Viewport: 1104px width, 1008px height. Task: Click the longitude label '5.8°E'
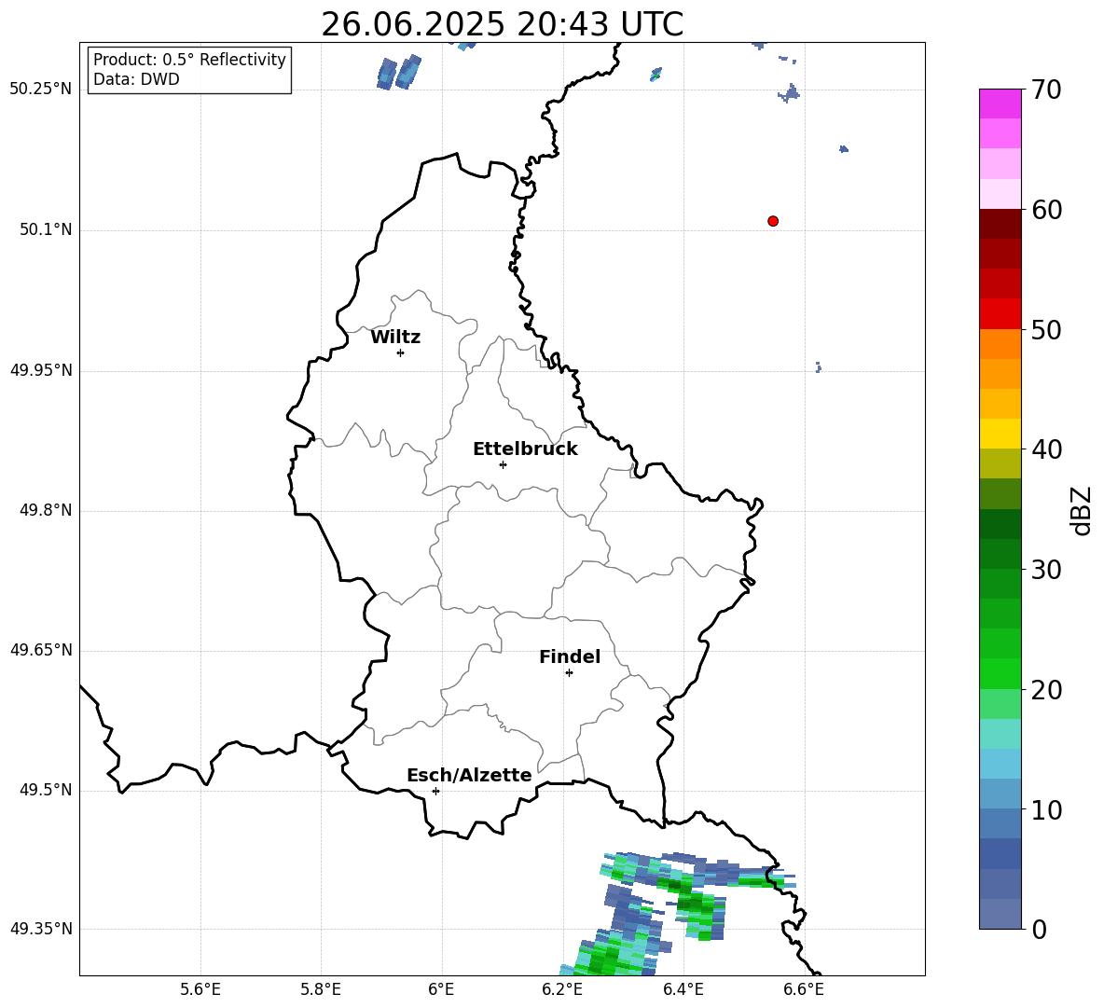(321, 989)
